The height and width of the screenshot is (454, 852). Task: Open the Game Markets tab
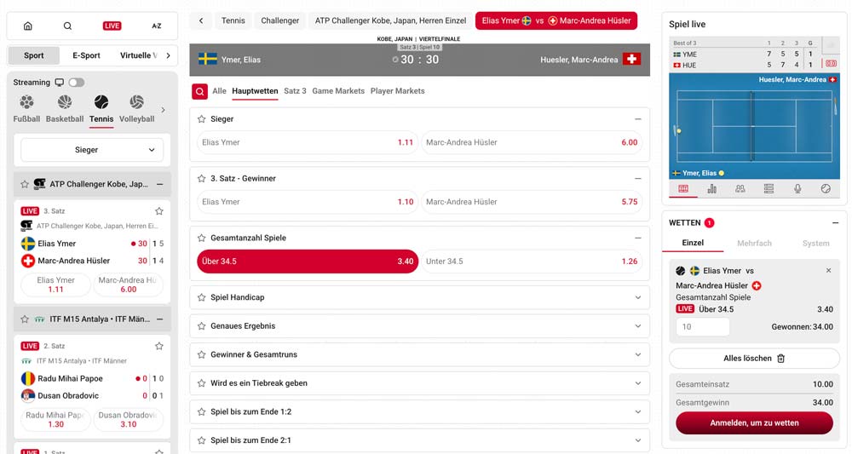(338, 90)
